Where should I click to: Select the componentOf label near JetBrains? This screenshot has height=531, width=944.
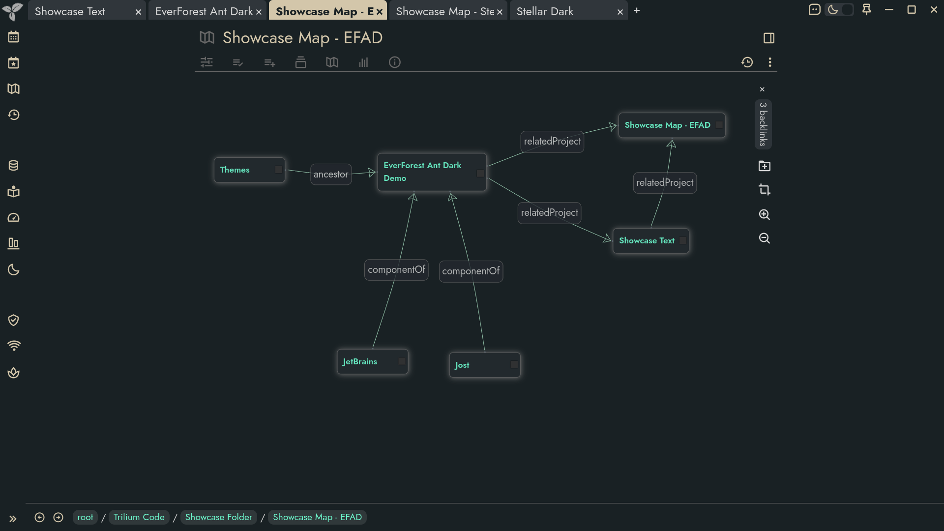tap(396, 270)
